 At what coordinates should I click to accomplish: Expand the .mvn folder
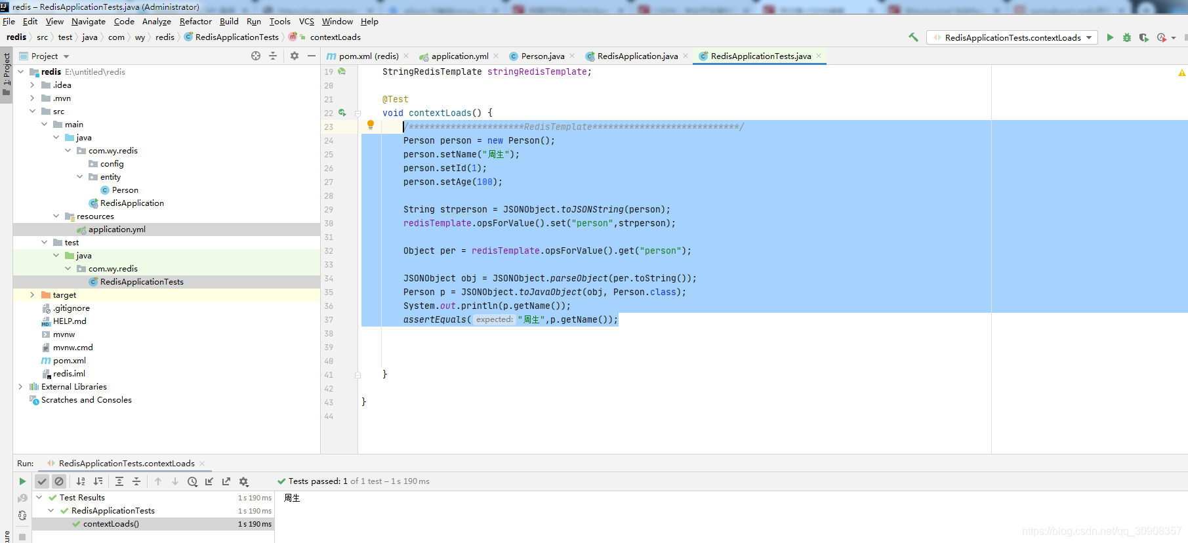coord(32,98)
